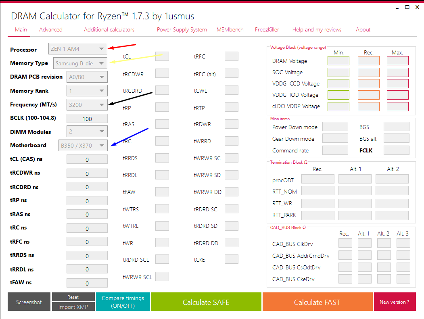Click the CAD_BUS AddrCmdDrv Alt. 1 field
Screen dimensions: 424x319
(365, 255)
